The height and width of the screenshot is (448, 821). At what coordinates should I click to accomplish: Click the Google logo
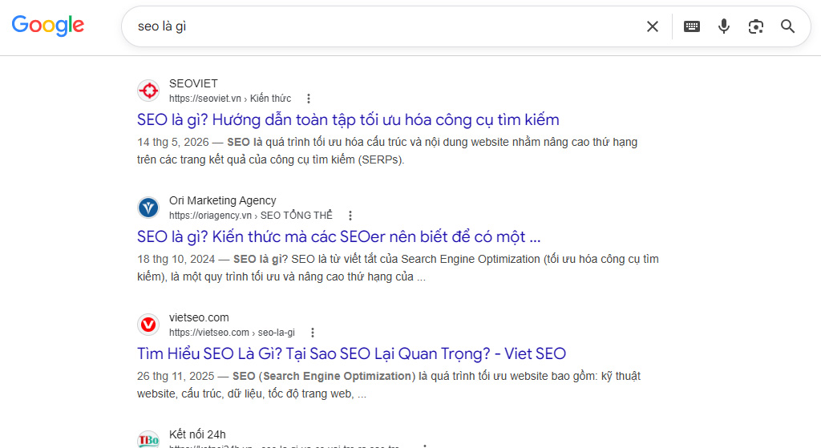click(x=47, y=25)
